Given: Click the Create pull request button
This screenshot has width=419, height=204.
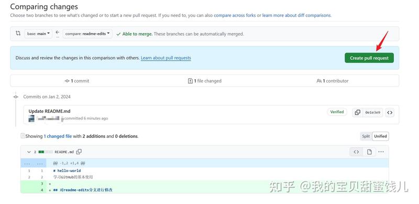Looking at the screenshot, I should (369, 58).
